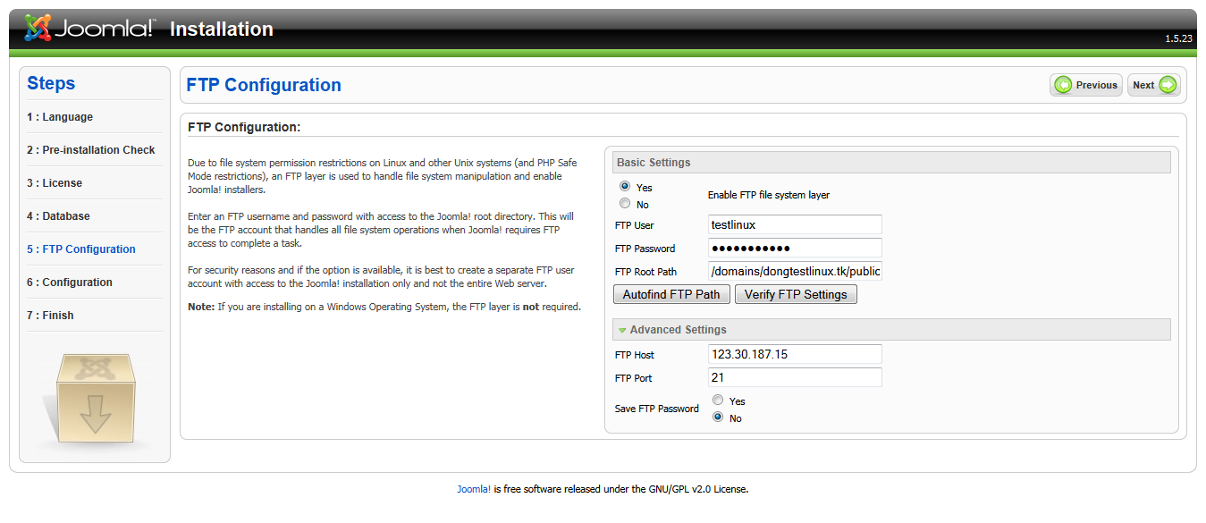Click the Enable FTP file system layer label
The image size is (1206, 523).
pos(769,195)
